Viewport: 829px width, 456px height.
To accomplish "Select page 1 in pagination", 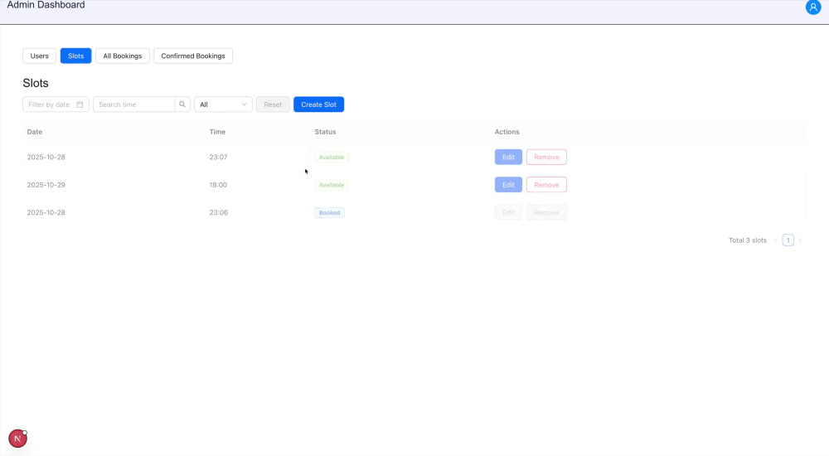I will pos(788,240).
